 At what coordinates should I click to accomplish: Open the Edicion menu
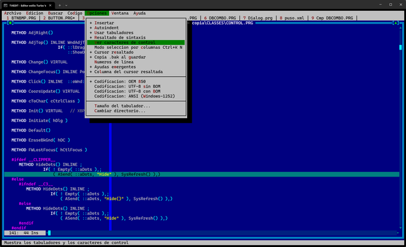click(x=34, y=13)
